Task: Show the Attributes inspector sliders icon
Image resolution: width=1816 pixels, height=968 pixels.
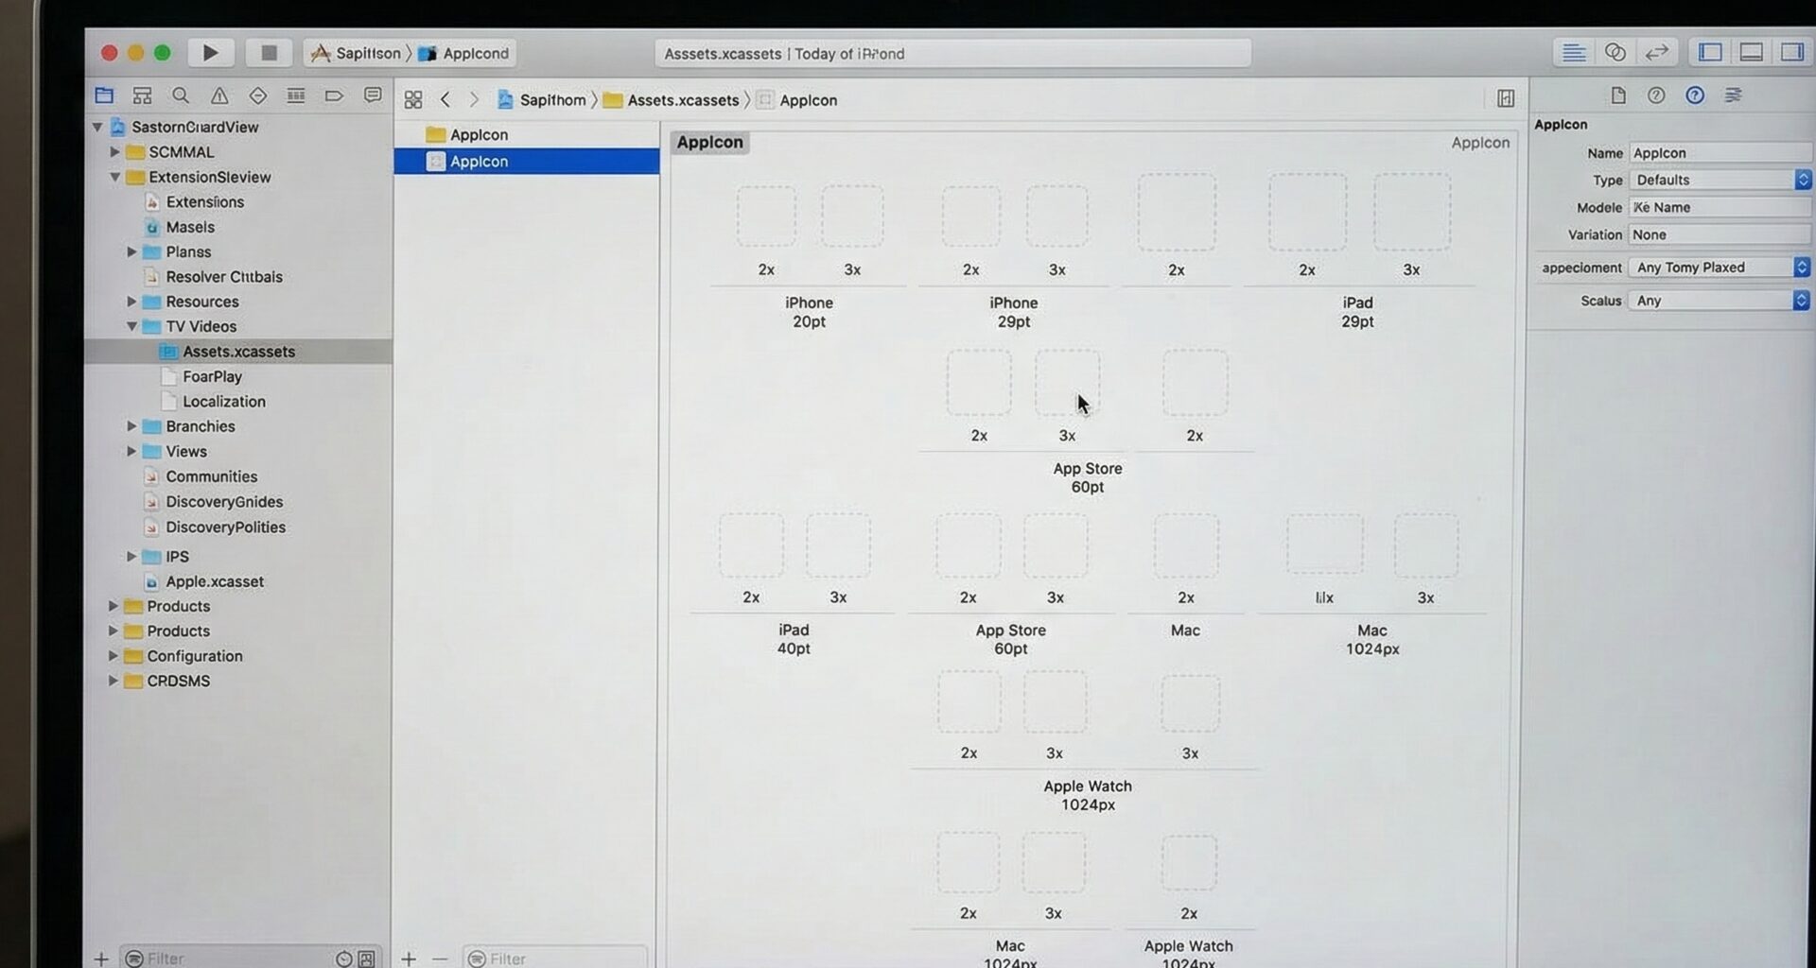Action: 1733,95
